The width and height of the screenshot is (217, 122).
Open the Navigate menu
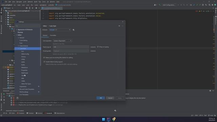[x=19, y=2]
